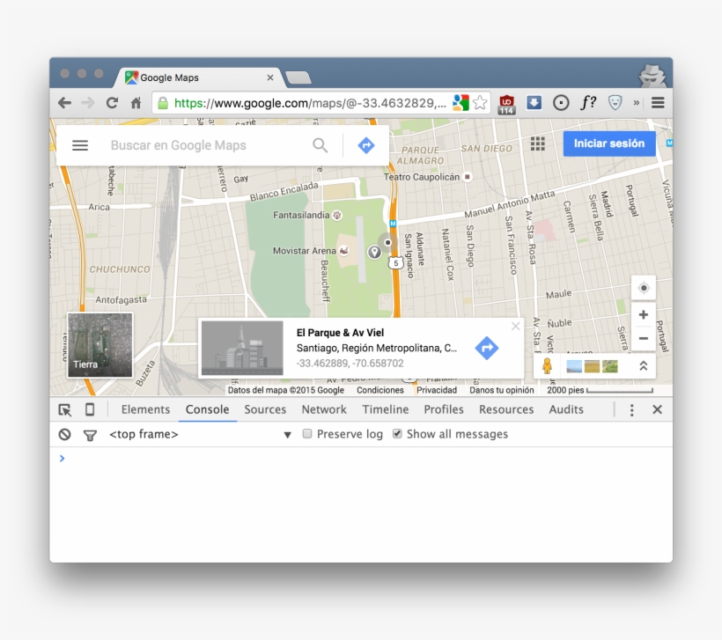
Task: Click the magnifier search icon in Maps
Action: 320,145
